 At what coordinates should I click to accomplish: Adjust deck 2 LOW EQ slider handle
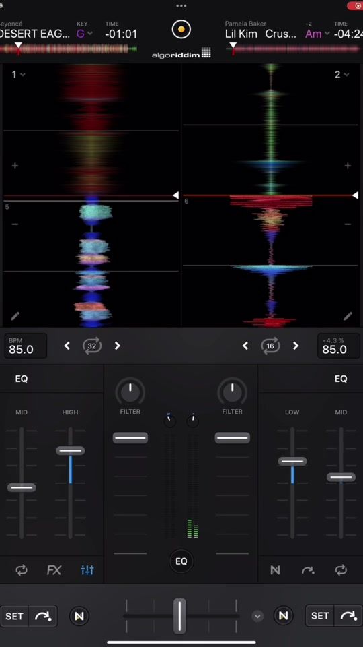pos(292,461)
